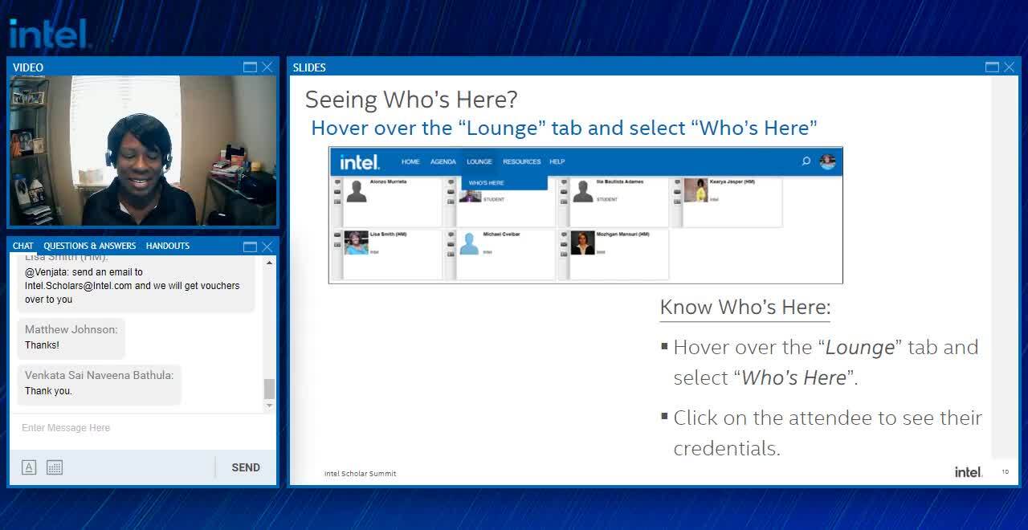Screen dimensions: 1028x530
Task: Maximize the Slides panel
Action: click(992, 67)
